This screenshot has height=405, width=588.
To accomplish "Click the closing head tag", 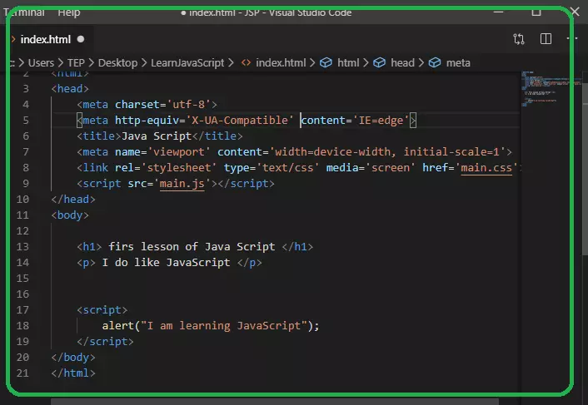I will click(73, 199).
